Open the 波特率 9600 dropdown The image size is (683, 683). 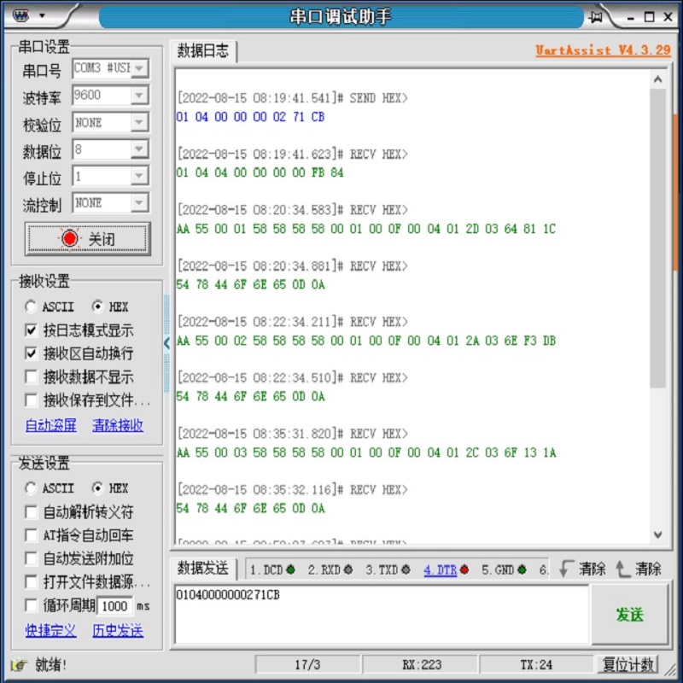pyautogui.click(x=139, y=96)
